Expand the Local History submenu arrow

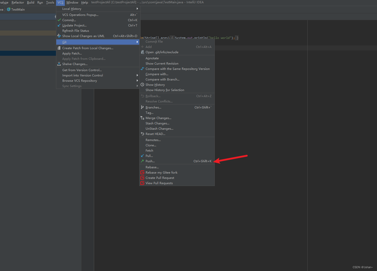coord(137,9)
